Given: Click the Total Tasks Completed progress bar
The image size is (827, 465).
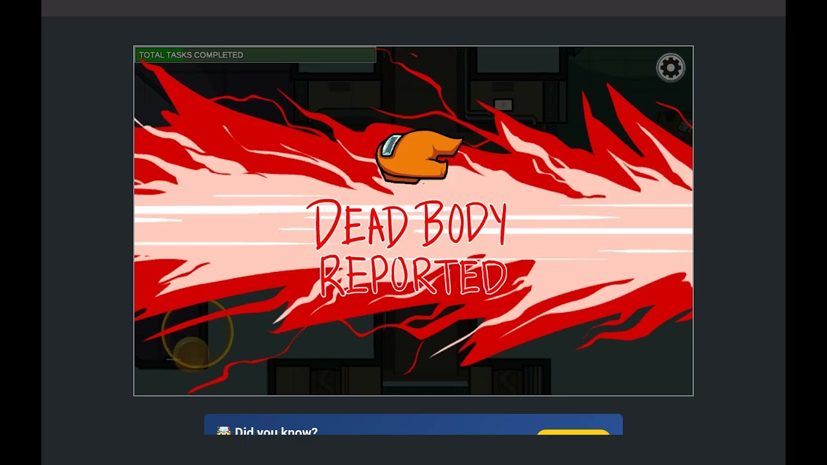Looking at the screenshot, I should (255, 55).
